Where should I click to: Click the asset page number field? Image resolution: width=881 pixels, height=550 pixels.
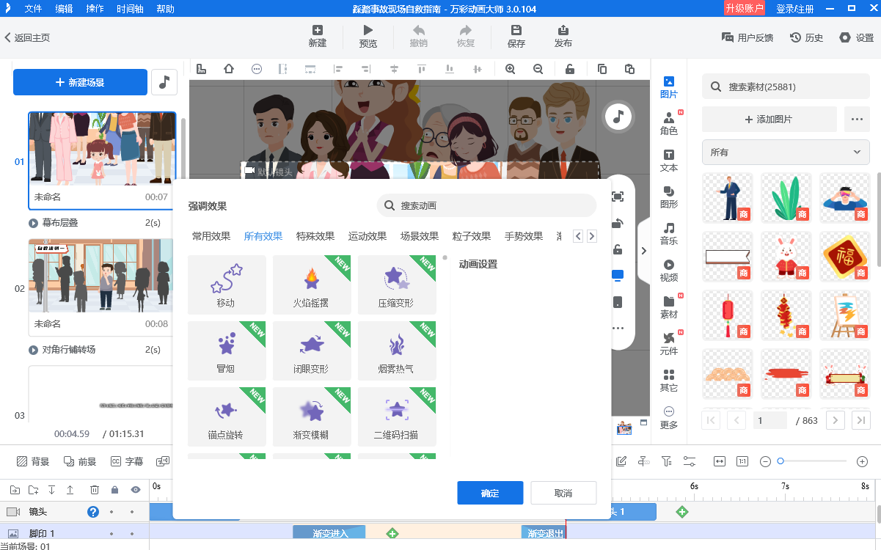tap(771, 420)
